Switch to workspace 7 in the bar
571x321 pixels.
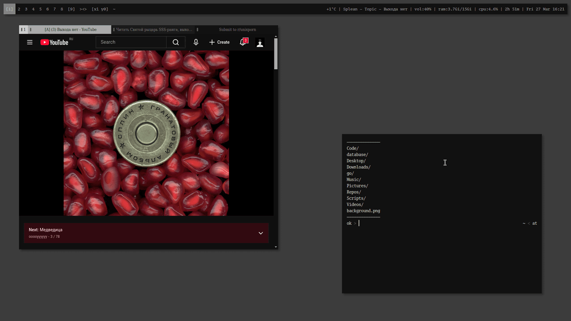point(55,9)
